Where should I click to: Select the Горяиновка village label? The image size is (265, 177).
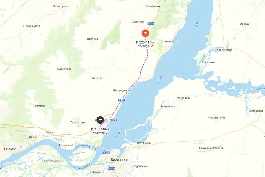(x=224, y=50)
